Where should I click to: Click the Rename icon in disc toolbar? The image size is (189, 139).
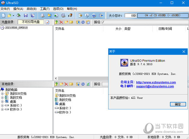71,22
